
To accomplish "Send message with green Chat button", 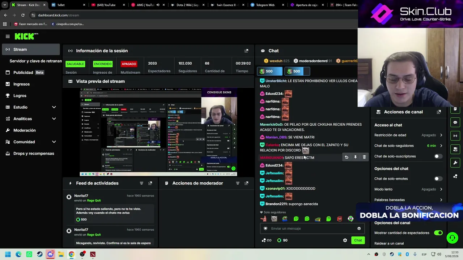I will [358, 240].
